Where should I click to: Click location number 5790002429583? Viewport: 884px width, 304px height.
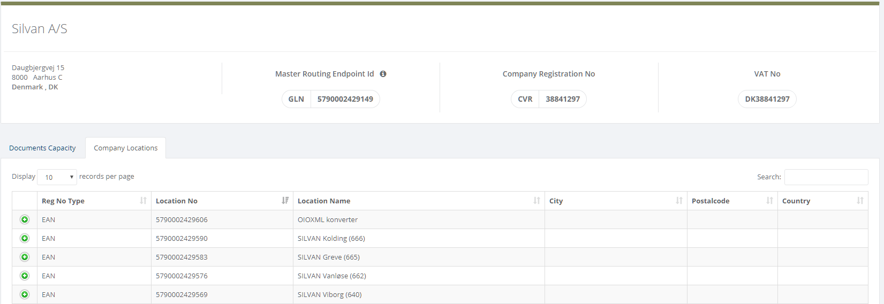tap(182, 257)
